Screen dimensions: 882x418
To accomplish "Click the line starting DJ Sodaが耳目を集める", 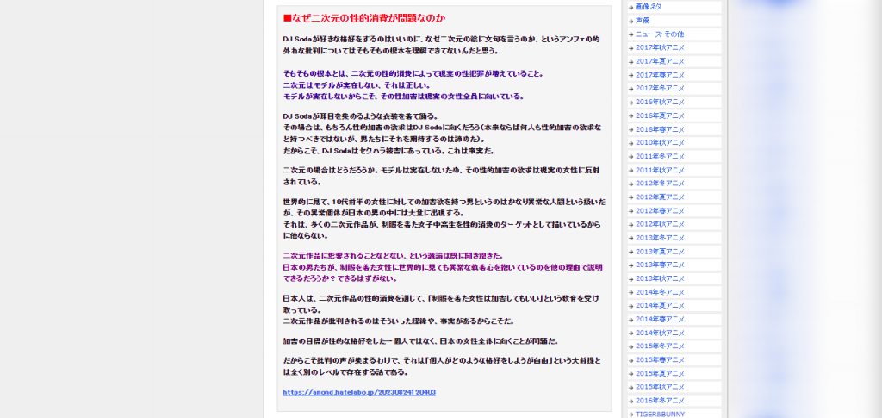I will coord(360,116).
